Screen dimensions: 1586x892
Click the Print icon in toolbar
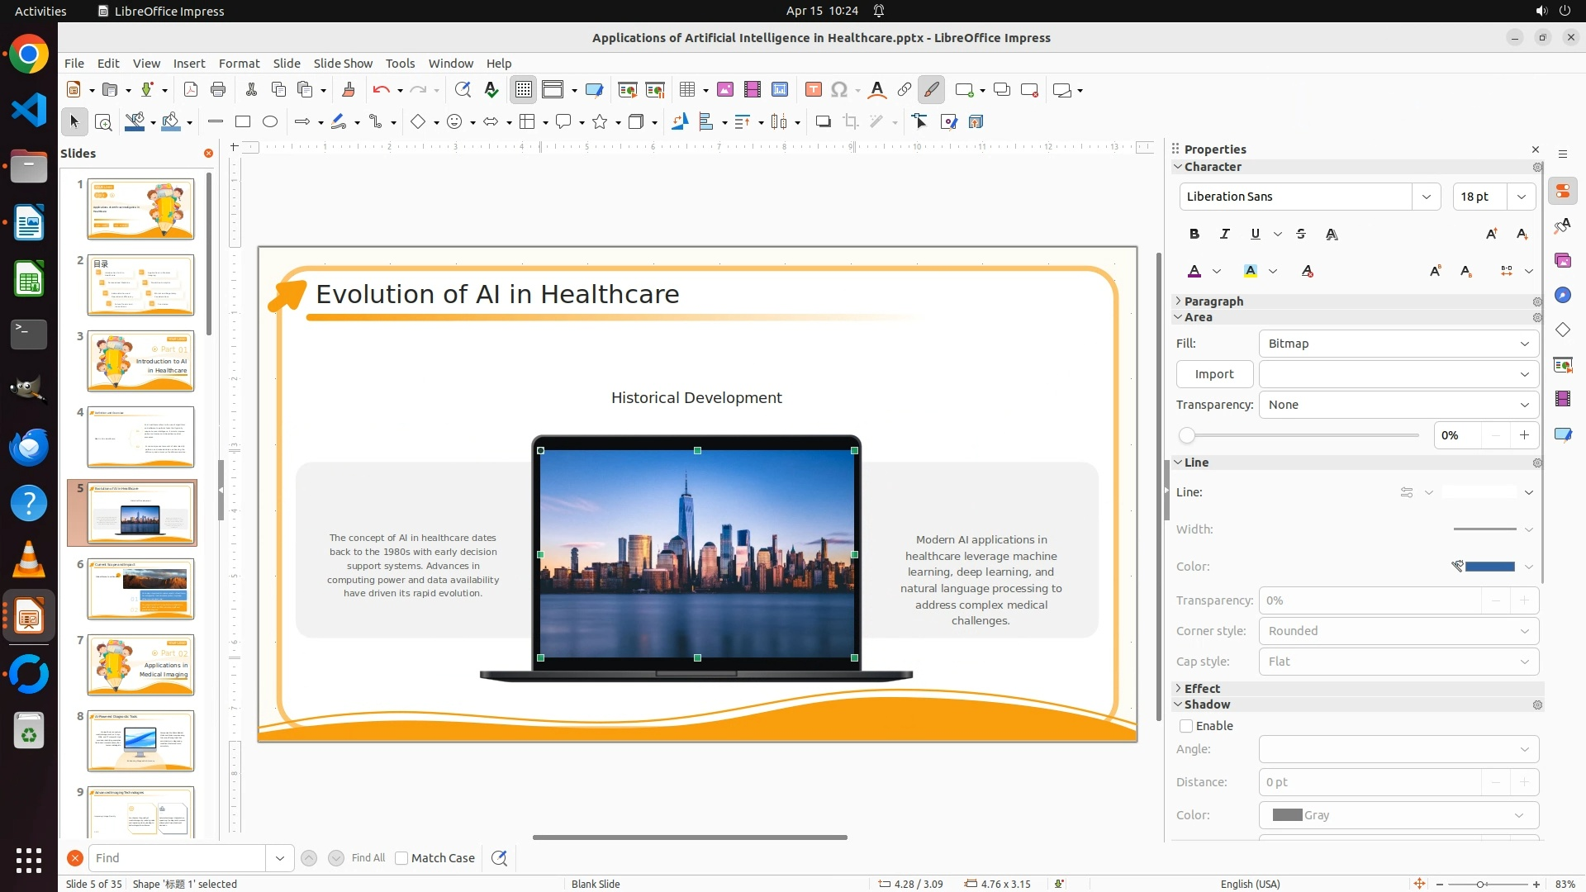(x=218, y=90)
